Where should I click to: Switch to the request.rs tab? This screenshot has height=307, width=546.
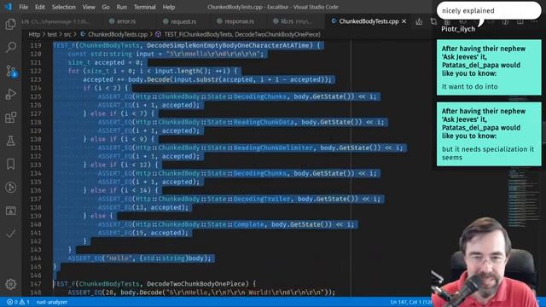pyautogui.click(x=183, y=21)
